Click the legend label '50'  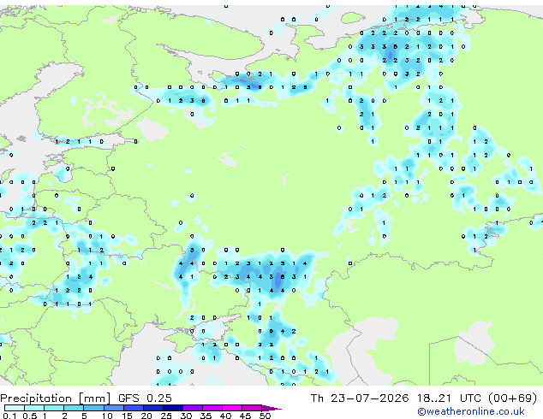266,416
